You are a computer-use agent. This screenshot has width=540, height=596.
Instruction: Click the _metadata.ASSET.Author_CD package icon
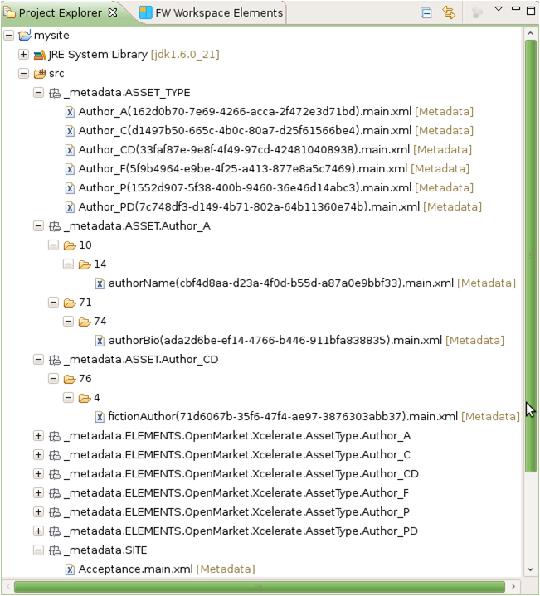55,360
